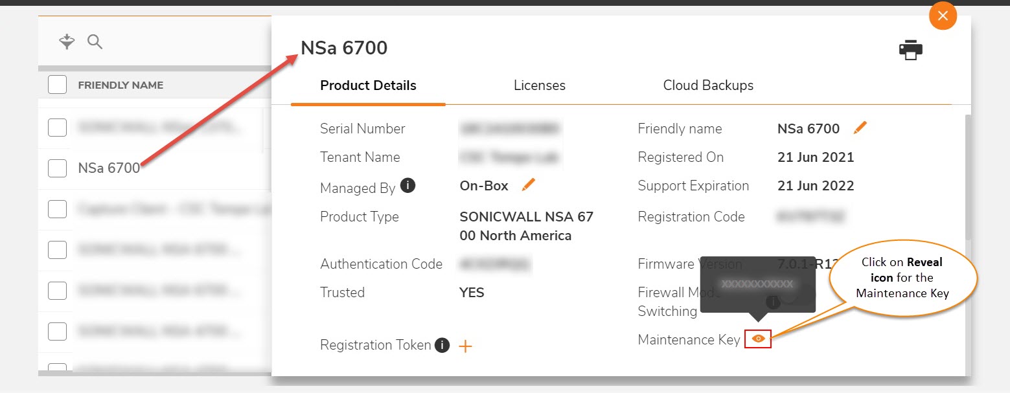This screenshot has width=1010, height=393.
Task: Open the NSa 6700 list entry
Action: click(x=109, y=168)
